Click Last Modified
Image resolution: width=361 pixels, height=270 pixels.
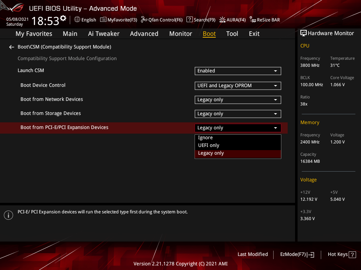tap(252, 255)
